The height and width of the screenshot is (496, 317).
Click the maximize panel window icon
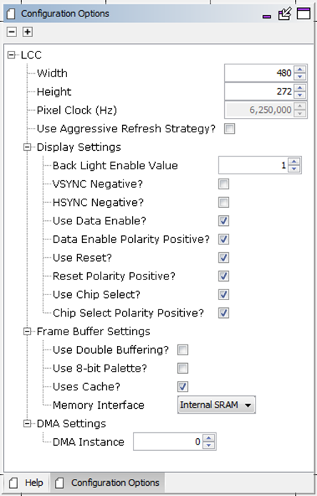pyautogui.click(x=303, y=14)
